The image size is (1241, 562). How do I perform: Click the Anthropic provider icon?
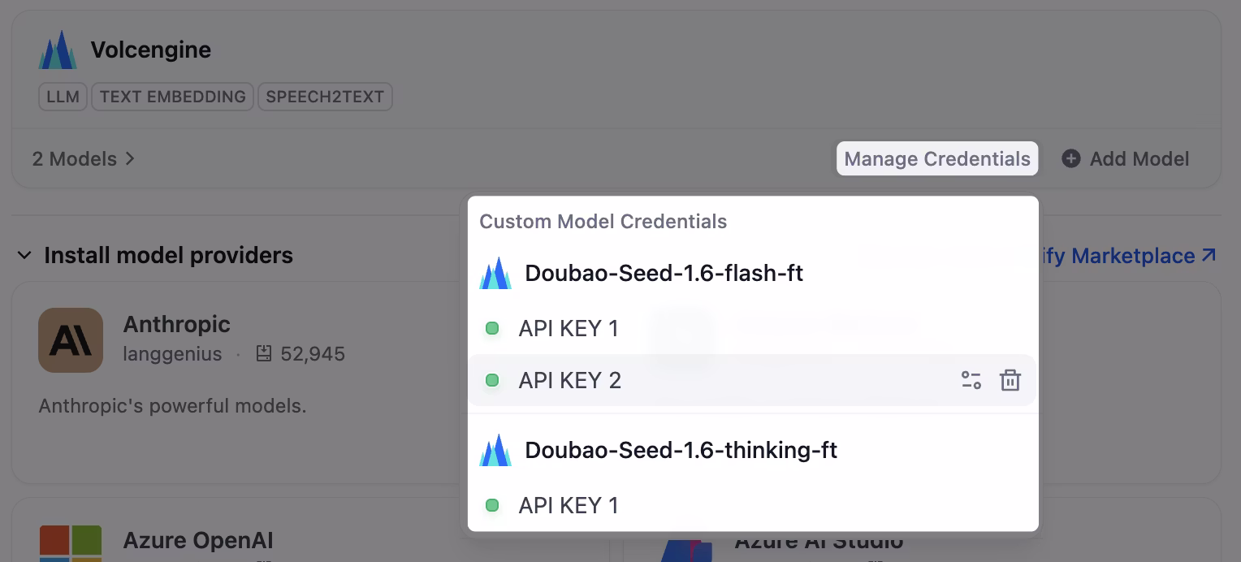(71, 340)
